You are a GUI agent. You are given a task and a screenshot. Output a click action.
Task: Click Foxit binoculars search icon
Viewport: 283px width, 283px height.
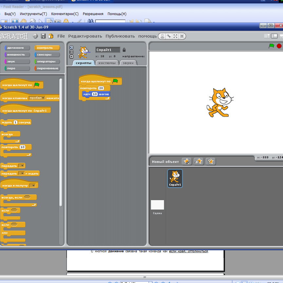(x=90, y=21)
